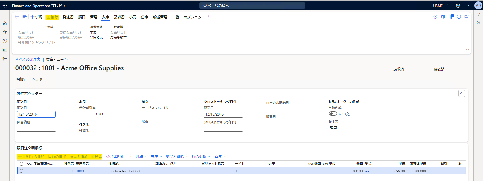This screenshot has width=483, height=181.
Task: Click the 配送日 date field
Action: click(x=36, y=114)
